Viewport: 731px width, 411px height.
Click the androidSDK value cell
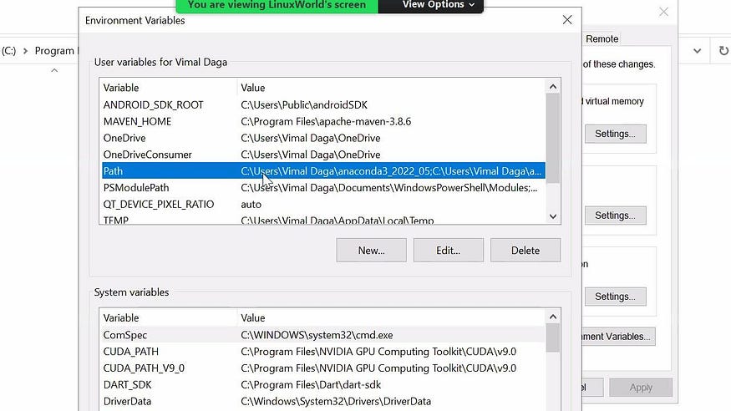(x=304, y=105)
